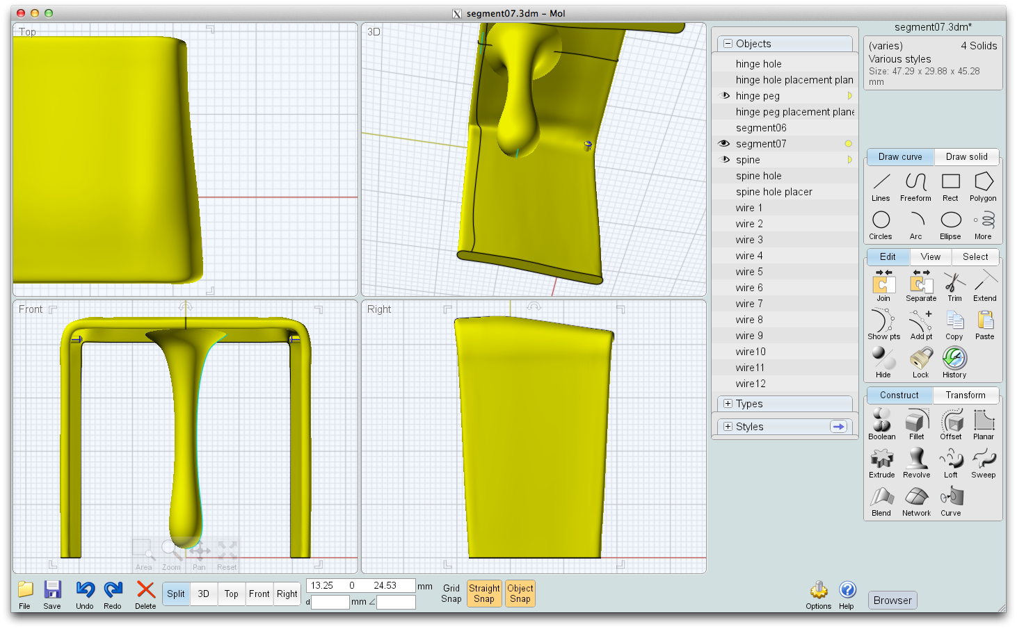Toggle visibility of hinge peg
The height and width of the screenshot is (629, 1017).
(x=724, y=96)
